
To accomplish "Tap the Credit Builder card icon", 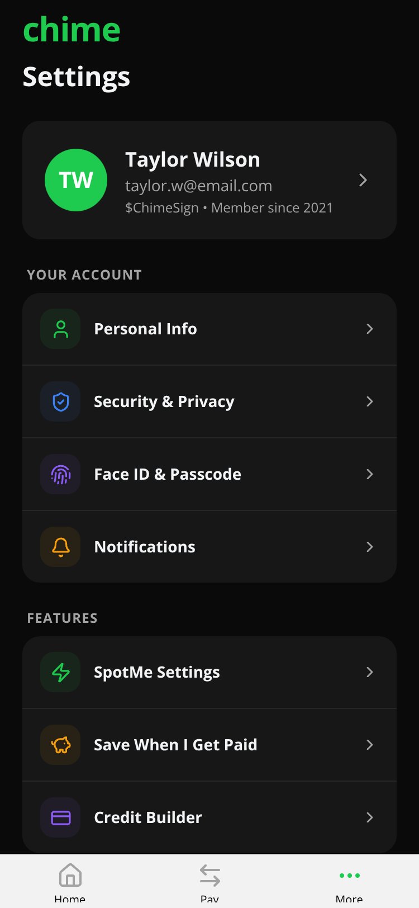I will (60, 817).
